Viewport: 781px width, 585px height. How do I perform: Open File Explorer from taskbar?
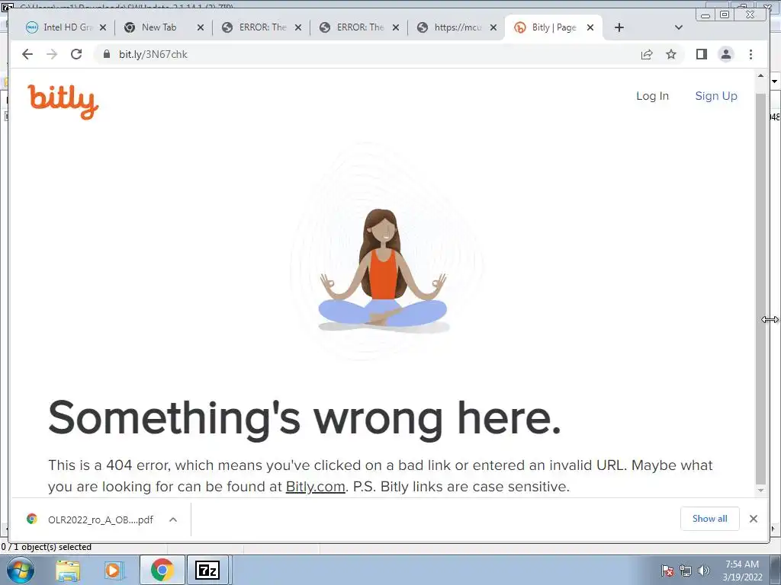[x=68, y=570]
